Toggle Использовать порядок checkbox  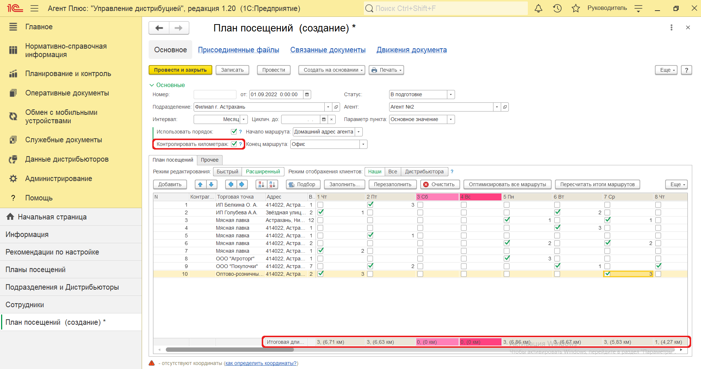point(234,132)
